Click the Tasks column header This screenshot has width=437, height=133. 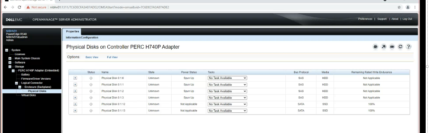[x=211, y=72]
